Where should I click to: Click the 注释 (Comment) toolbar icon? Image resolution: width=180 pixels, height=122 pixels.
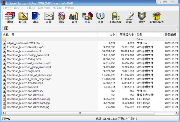click(x=130, y=16)
